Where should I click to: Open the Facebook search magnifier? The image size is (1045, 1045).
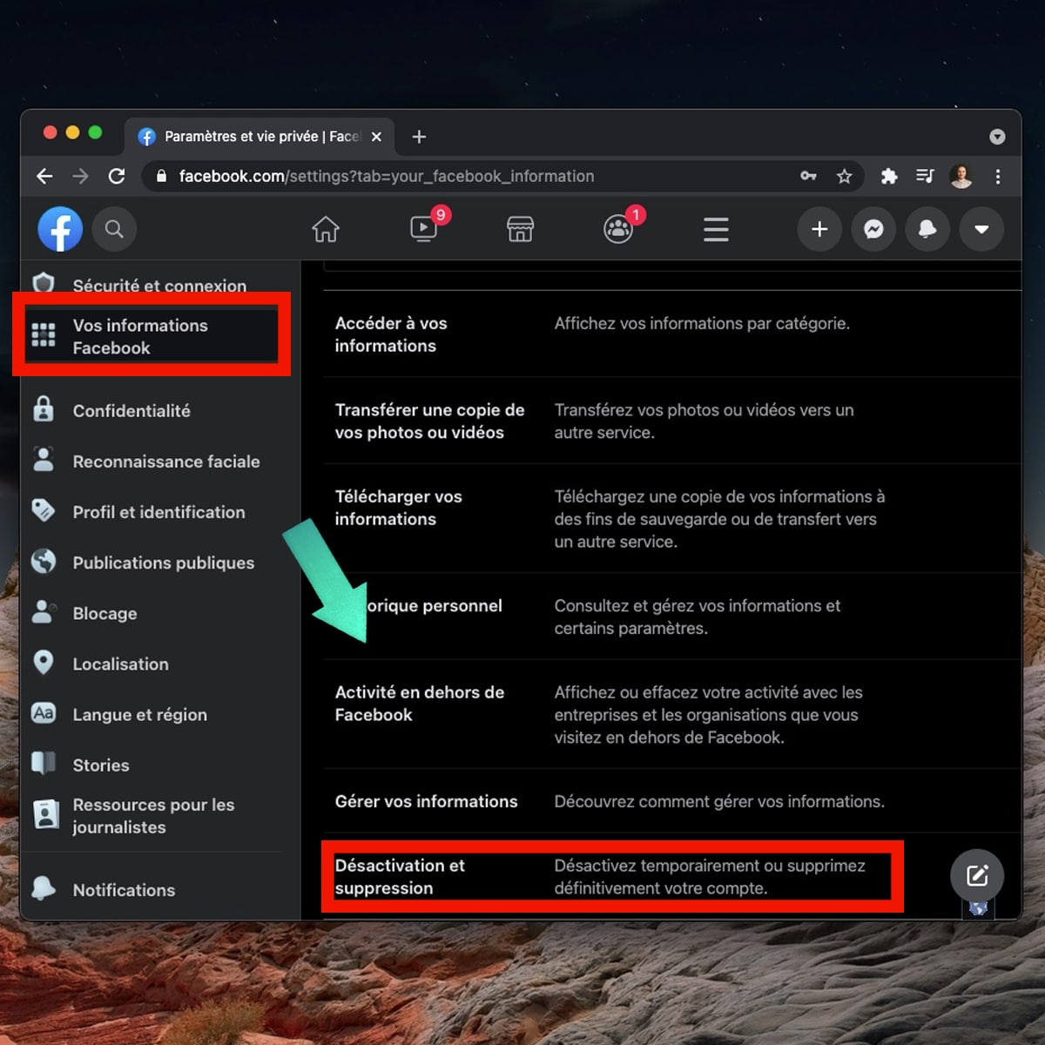coord(114,229)
